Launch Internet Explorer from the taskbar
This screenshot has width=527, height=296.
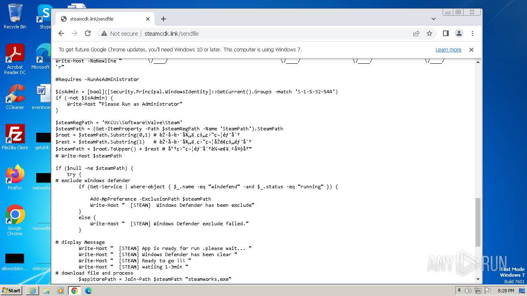(33, 291)
